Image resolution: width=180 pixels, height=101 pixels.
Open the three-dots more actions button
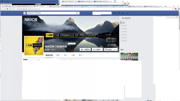tap(115, 49)
